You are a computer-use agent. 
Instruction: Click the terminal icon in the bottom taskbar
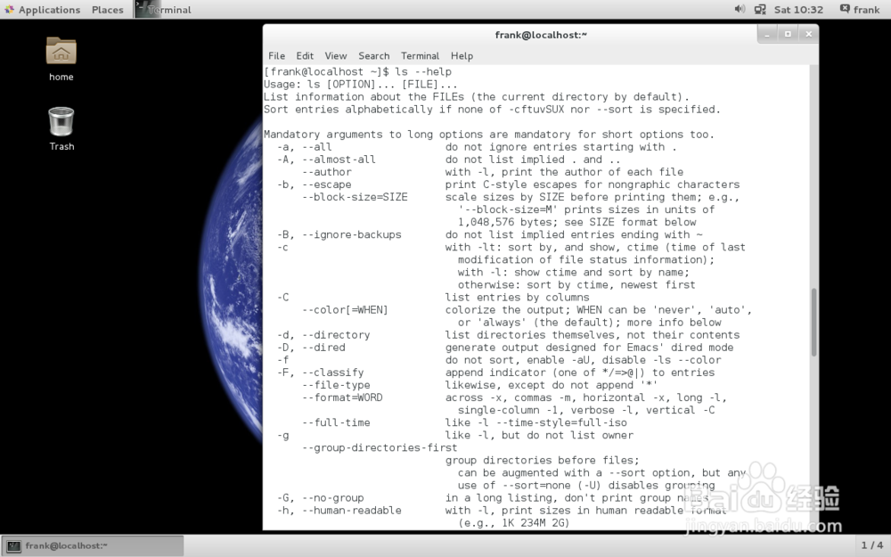(x=13, y=545)
